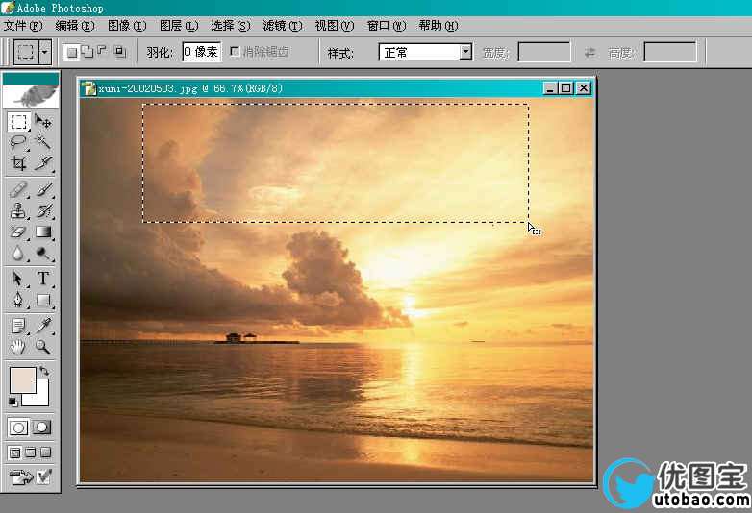Image resolution: width=752 pixels, height=513 pixels.
Task: Minimize the xuni-20020503.jpg document window
Action: pos(550,88)
